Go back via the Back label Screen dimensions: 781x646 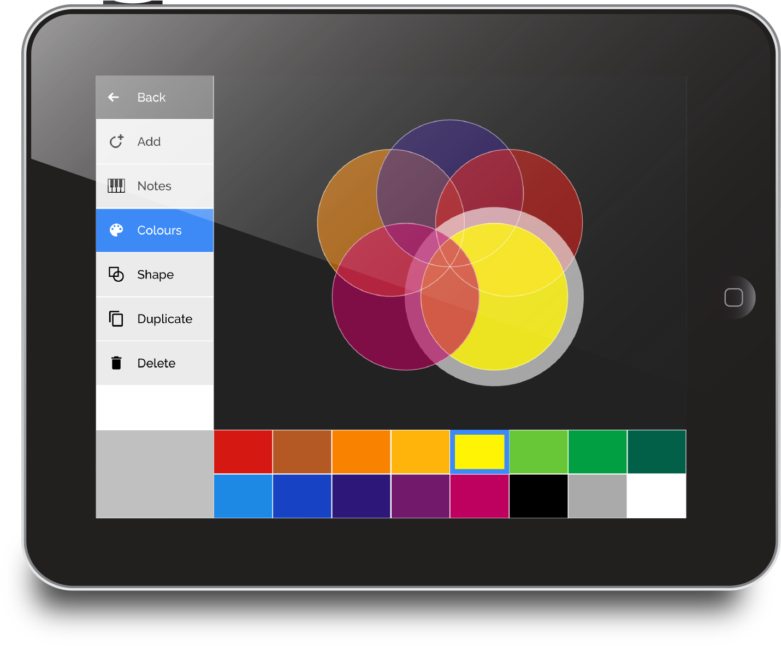tap(151, 97)
